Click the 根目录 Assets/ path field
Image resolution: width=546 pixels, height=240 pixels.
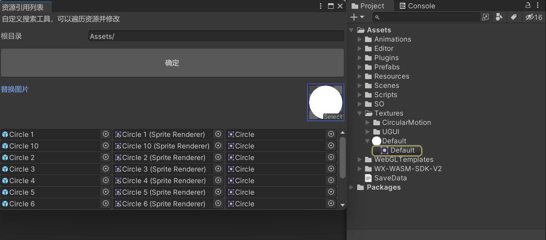(x=216, y=36)
